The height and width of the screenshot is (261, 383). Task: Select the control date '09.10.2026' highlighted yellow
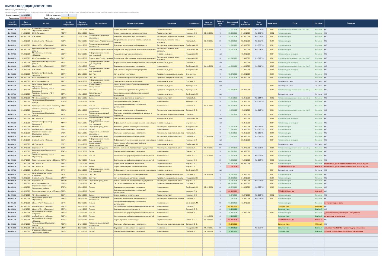[x=233, y=206]
